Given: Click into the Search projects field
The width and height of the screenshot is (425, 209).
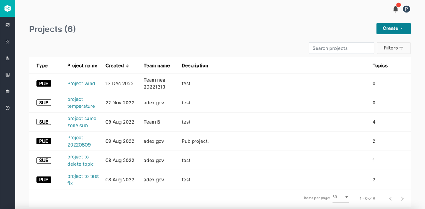Looking at the screenshot, I should (341, 48).
